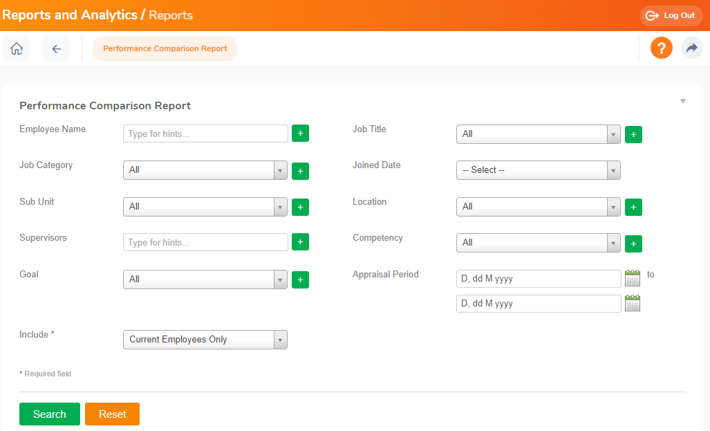Viewport: 710px width, 431px height.
Task: Open the Goal dropdown
Action: [205, 279]
